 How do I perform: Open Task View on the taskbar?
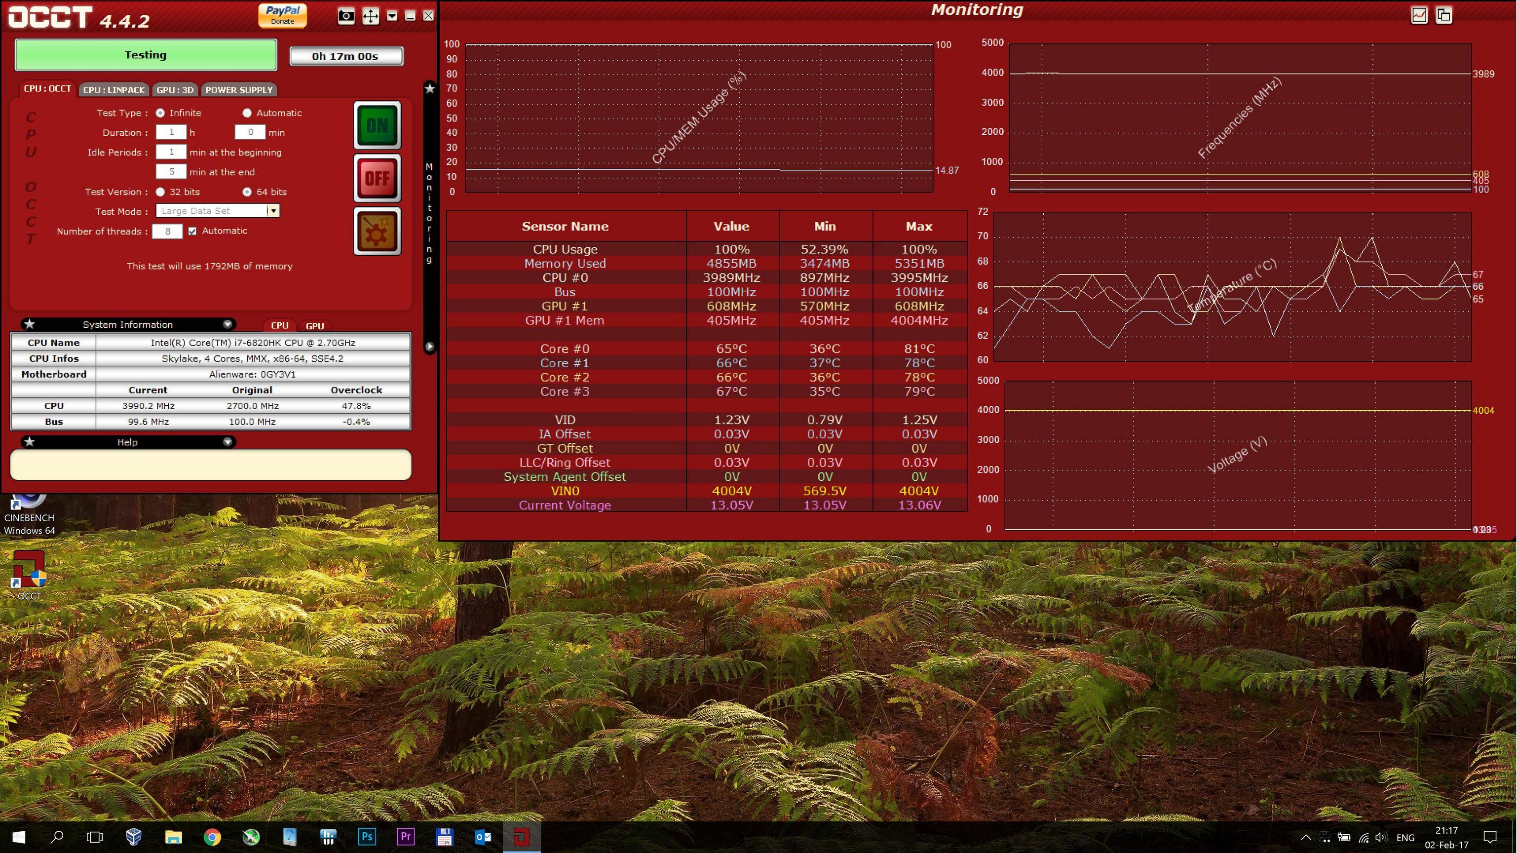point(95,837)
